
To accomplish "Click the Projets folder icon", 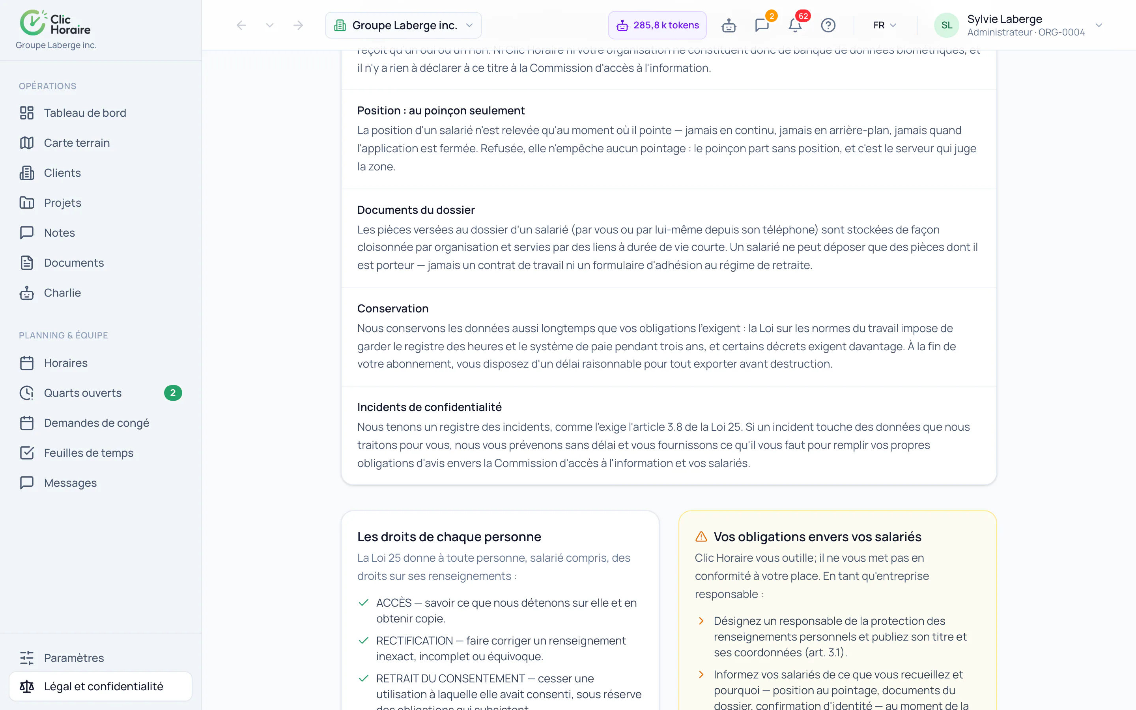I will pos(27,203).
